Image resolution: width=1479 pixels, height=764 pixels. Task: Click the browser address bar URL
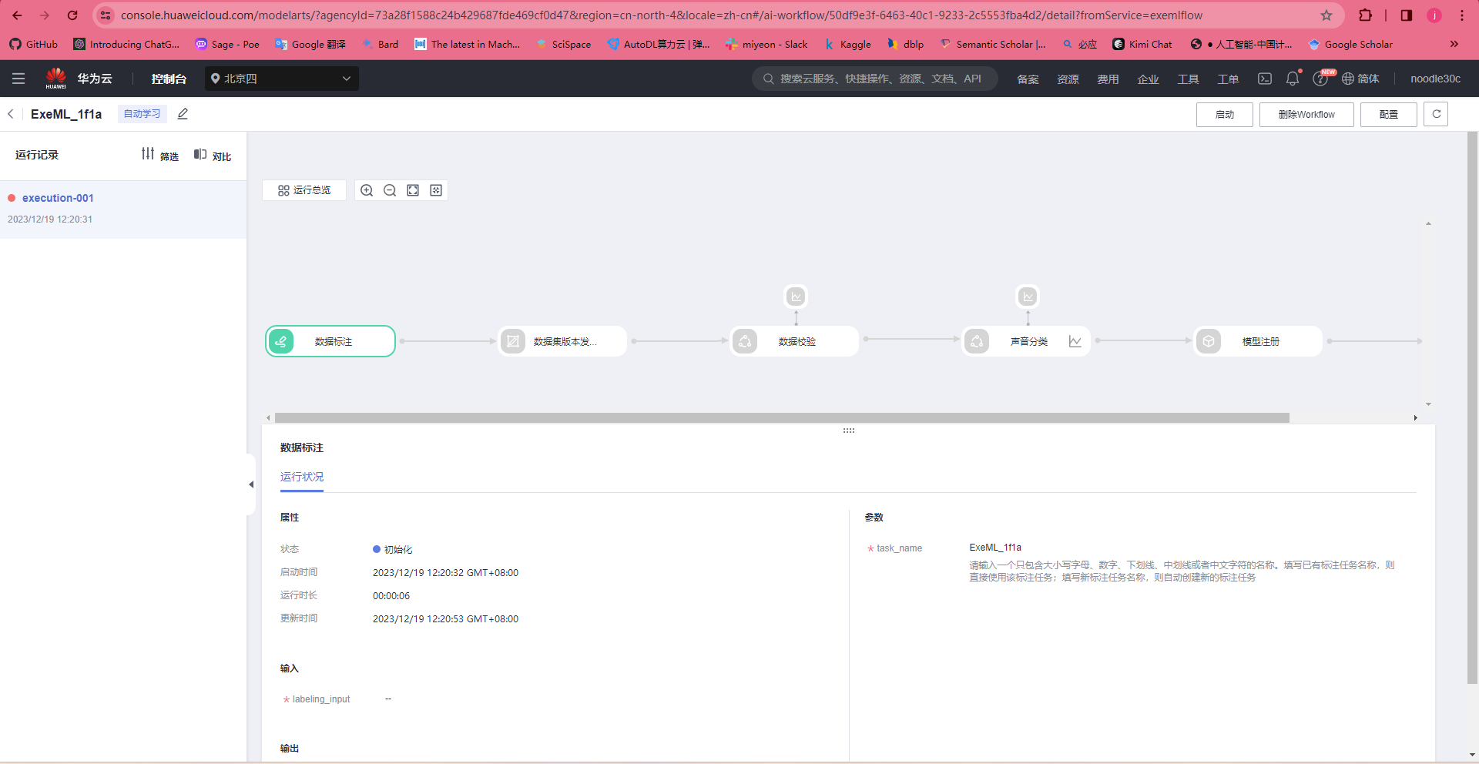(662, 15)
